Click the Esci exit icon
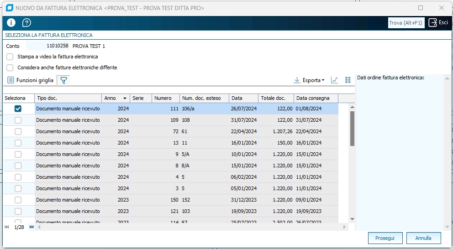 [x=433, y=23]
